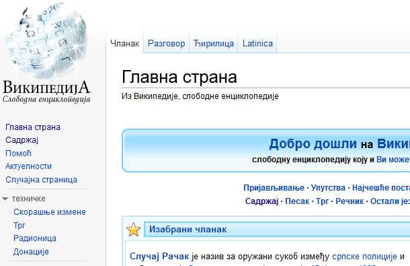This screenshot has height=266, width=410.
Task: Open the Помоћ sidebar link
Action: 18,154
